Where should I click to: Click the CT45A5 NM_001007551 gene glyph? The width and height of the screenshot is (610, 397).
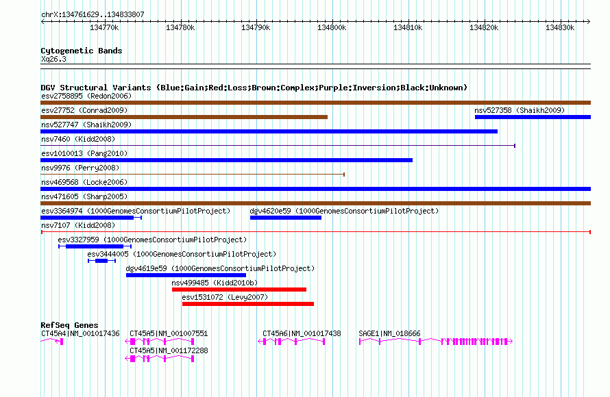point(160,342)
